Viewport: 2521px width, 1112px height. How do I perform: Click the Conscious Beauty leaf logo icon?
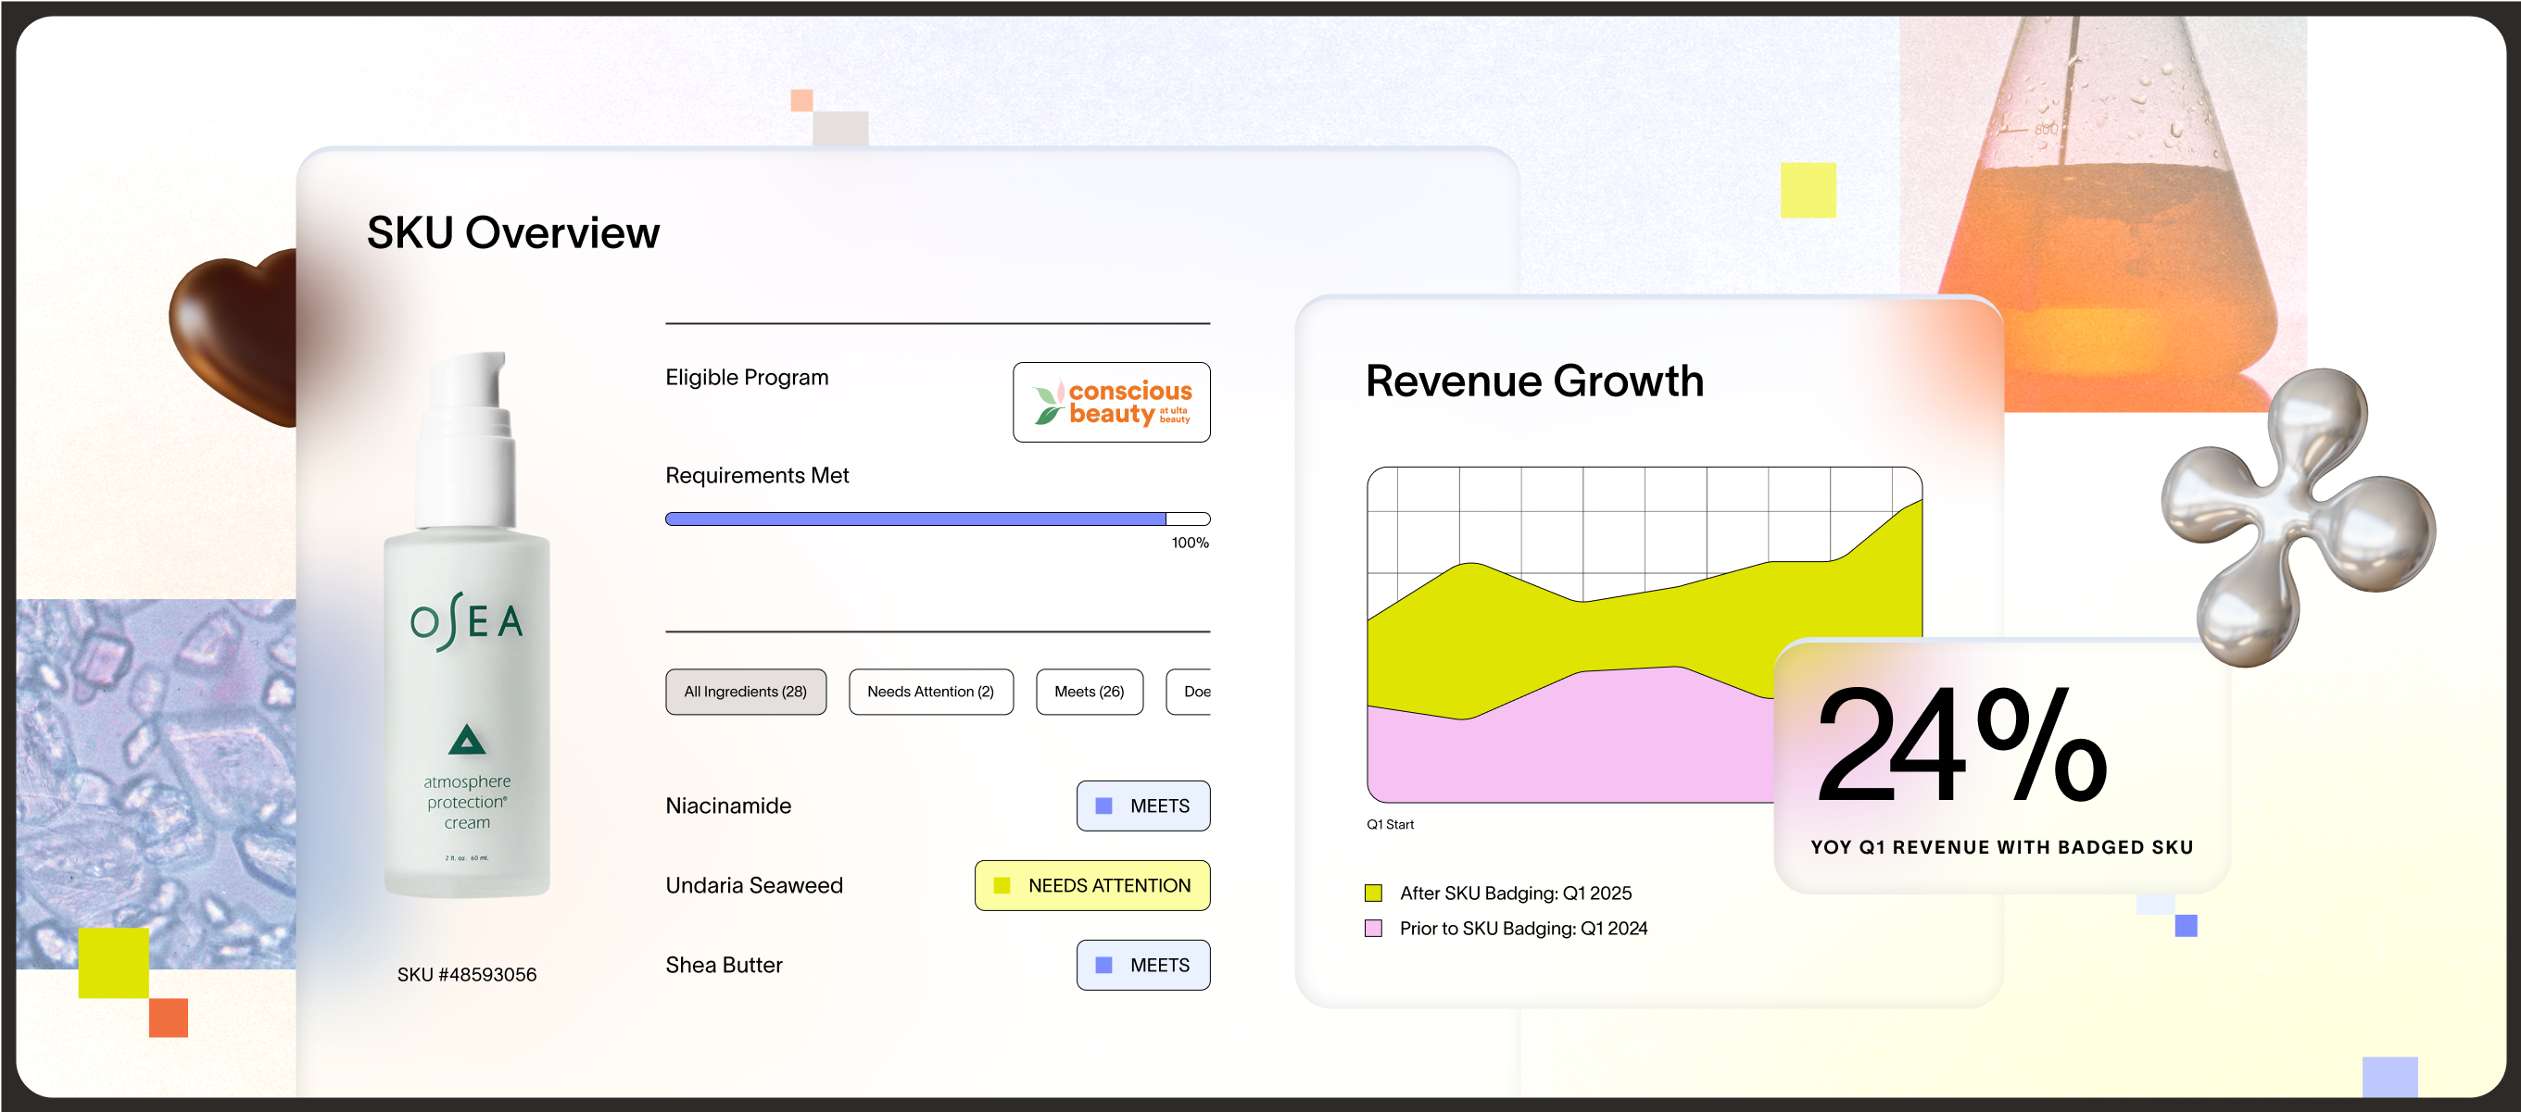[x=1049, y=403]
